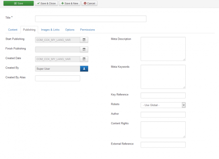Click the green Save button
Viewport: 219px width, 159px height.
(x=18, y=3)
